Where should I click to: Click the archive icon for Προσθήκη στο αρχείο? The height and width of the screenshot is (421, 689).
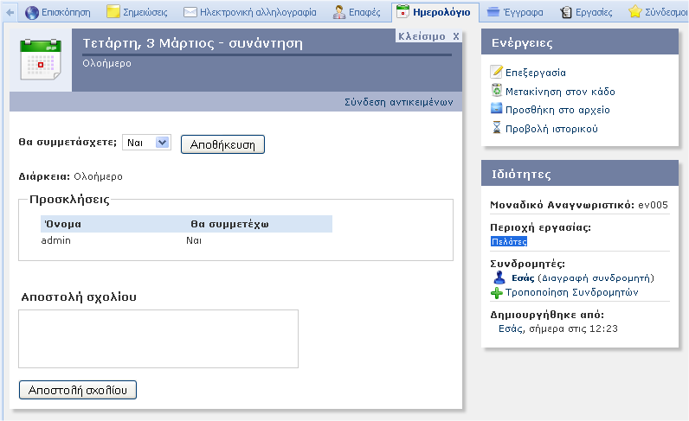click(x=496, y=110)
